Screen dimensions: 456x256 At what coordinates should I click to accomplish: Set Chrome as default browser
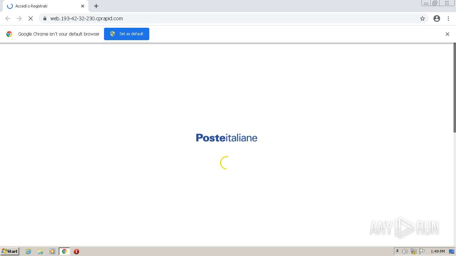click(x=126, y=34)
